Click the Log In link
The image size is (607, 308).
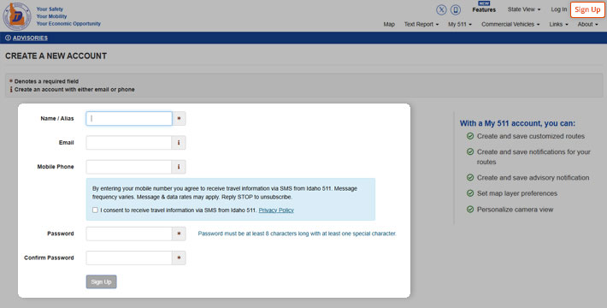[558, 9]
